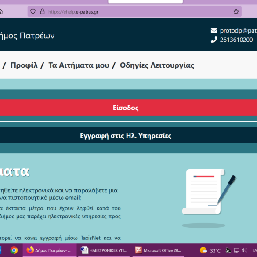The image size is (257, 257).
Task: Click the Δήμος Πατρέων site title
Action: click(x=27, y=36)
